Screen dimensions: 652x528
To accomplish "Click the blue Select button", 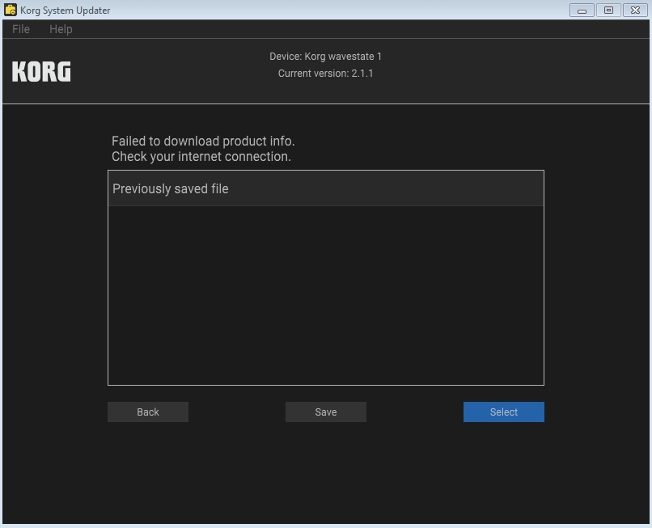I will tap(503, 412).
